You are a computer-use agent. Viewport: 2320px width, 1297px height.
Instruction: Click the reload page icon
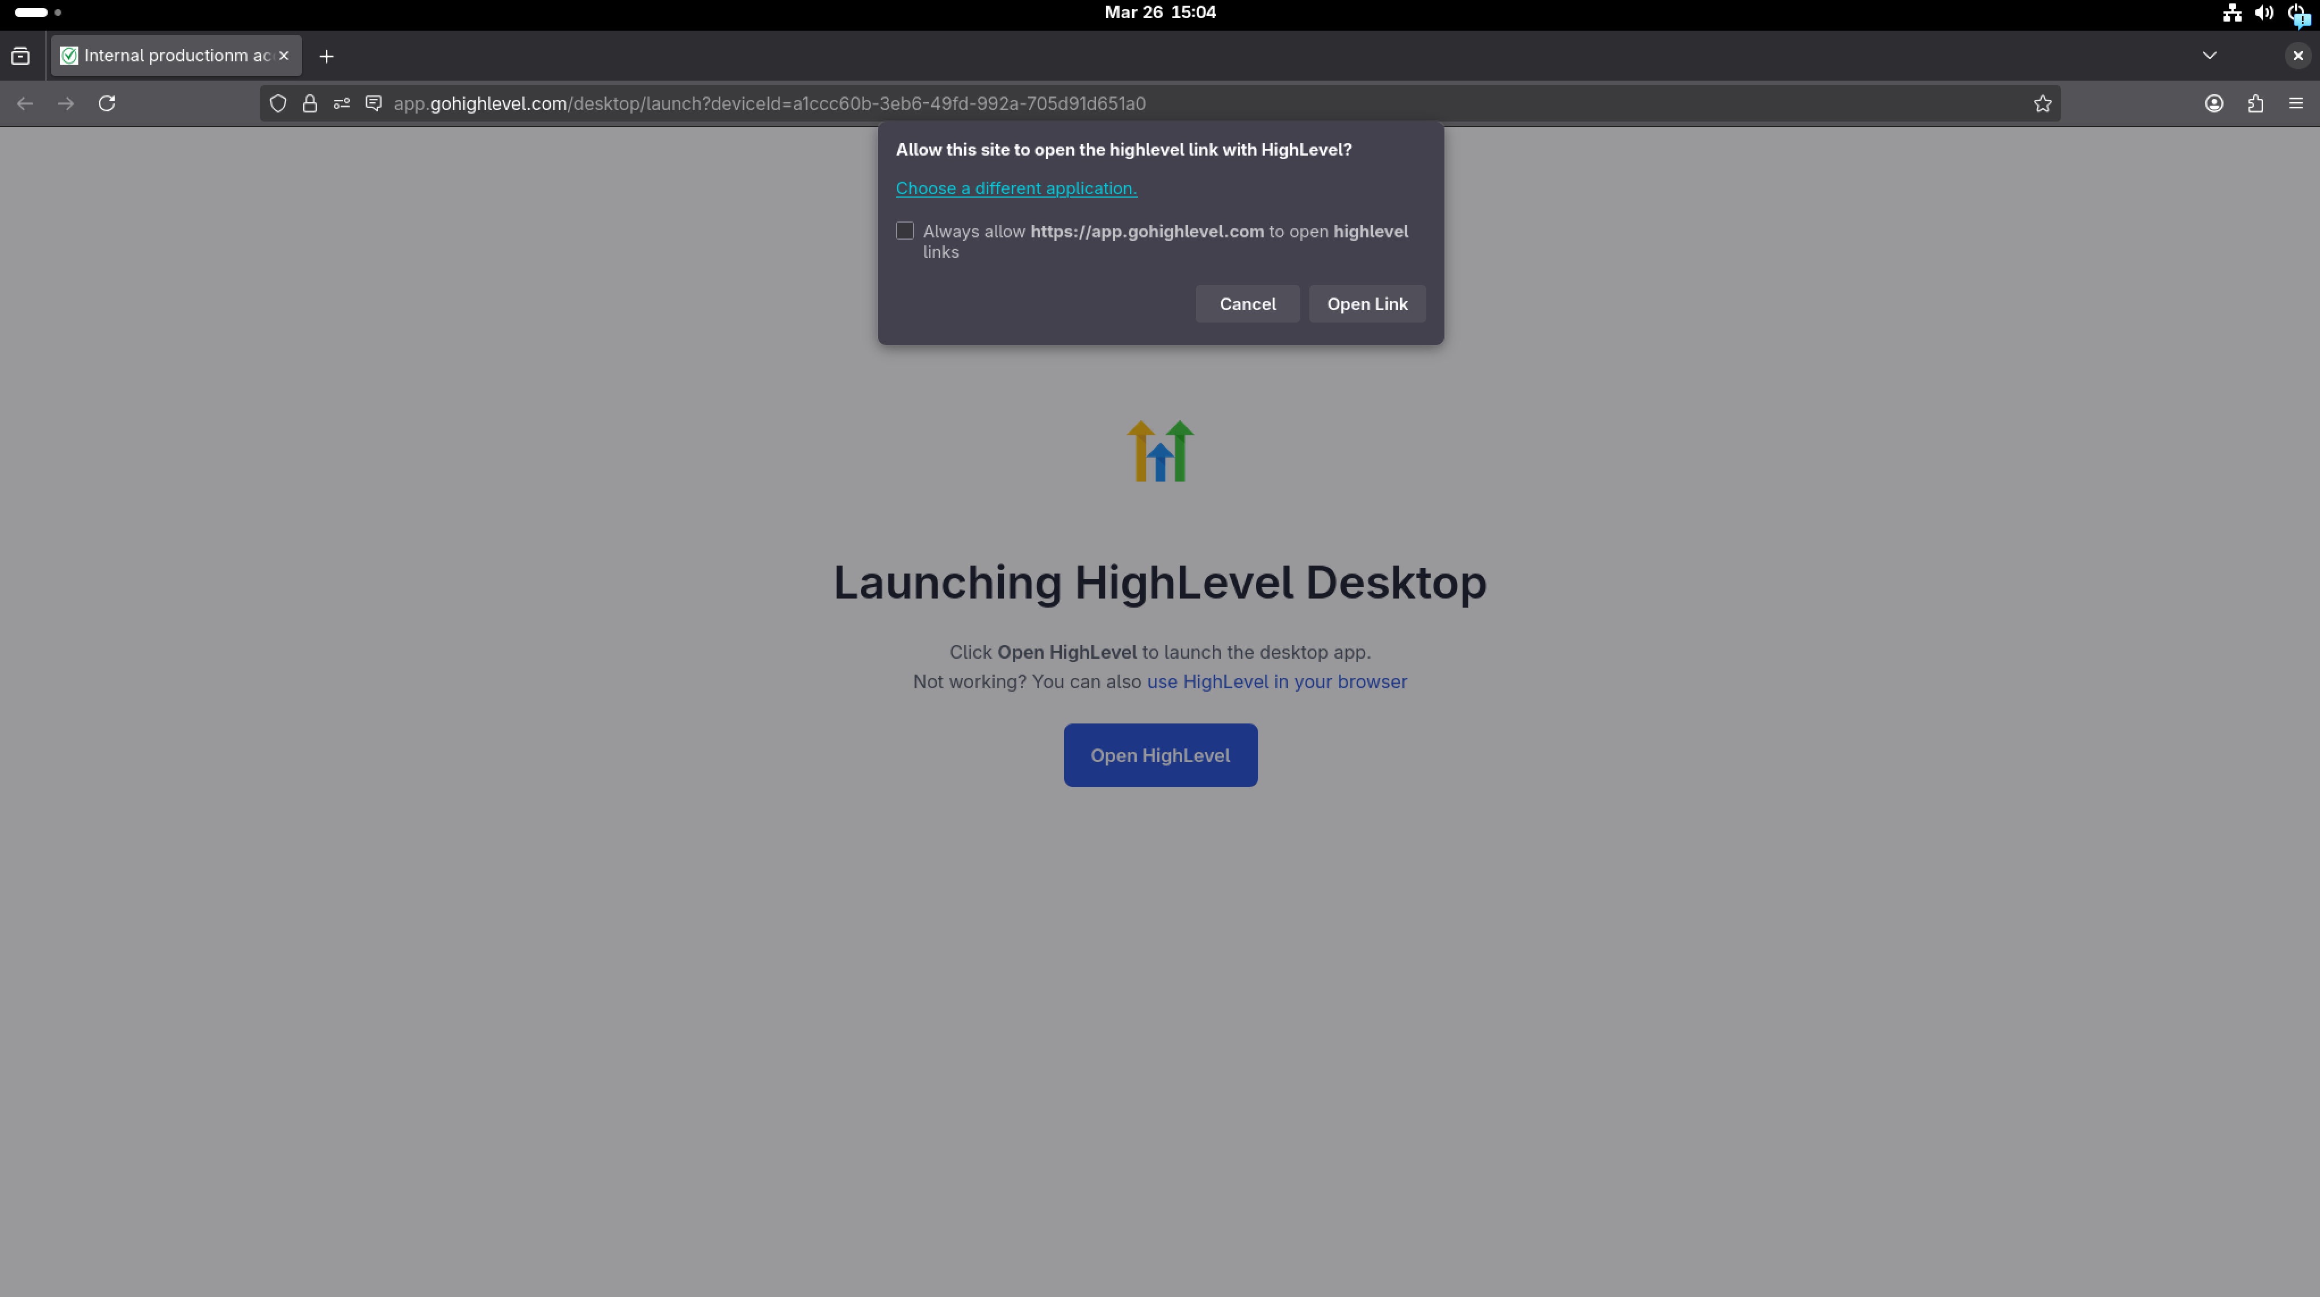[106, 103]
